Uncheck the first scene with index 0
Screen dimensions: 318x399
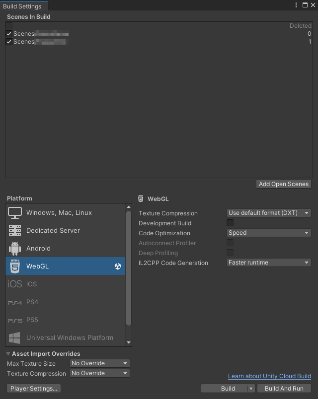9,34
